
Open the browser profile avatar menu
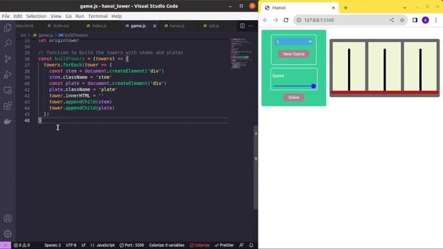click(x=425, y=20)
